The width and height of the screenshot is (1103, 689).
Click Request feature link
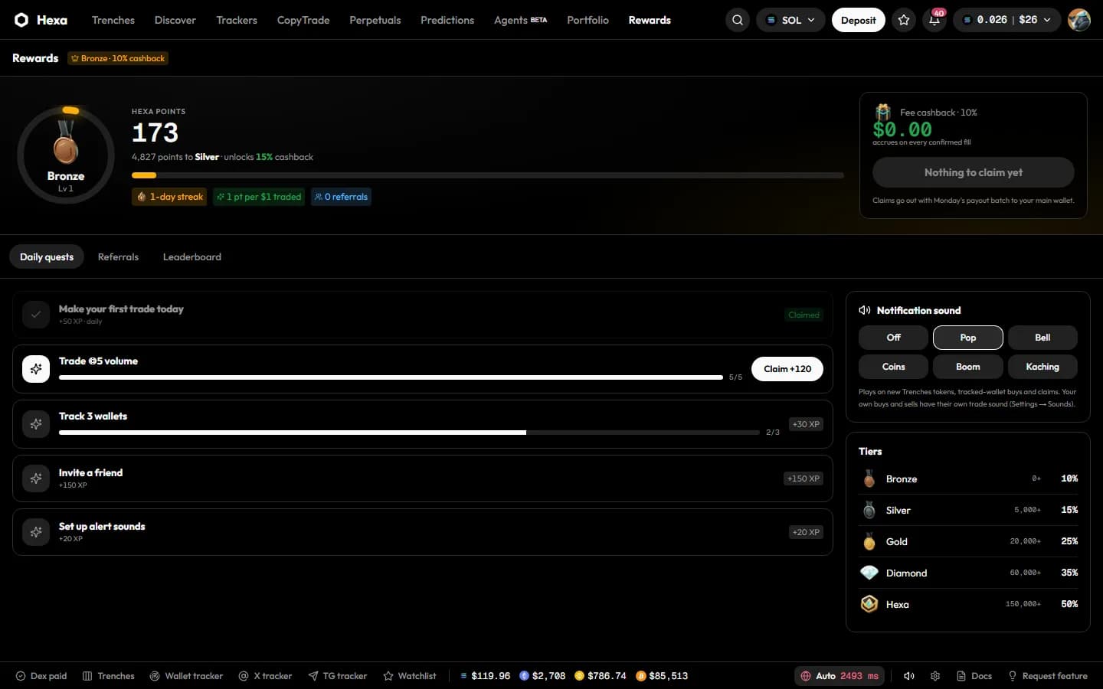click(x=1047, y=676)
